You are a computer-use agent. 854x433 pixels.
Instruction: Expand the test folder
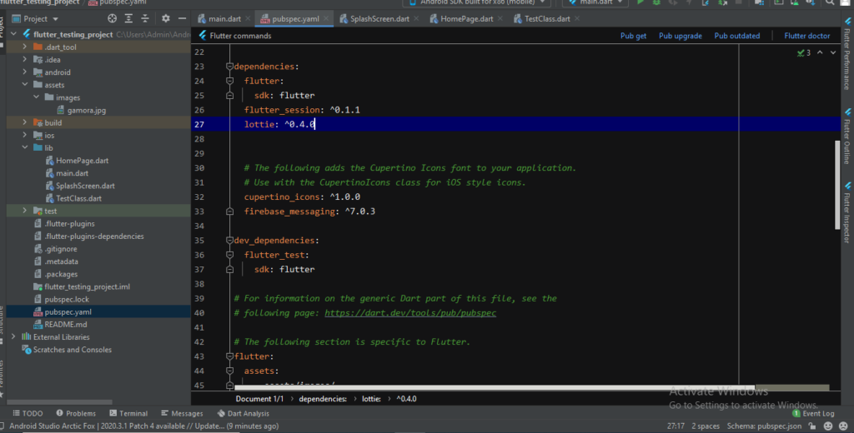pos(24,211)
